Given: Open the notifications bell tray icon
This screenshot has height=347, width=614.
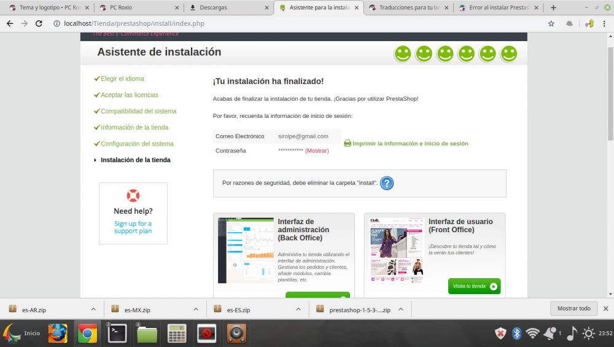Looking at the screenshot, I should pos(551,333).
